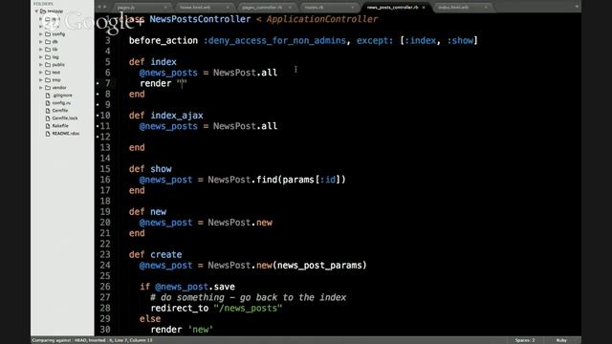Open the config.ru file
Image resolution: width=612 pixels, height=344 pixels.
pos(61,103)
